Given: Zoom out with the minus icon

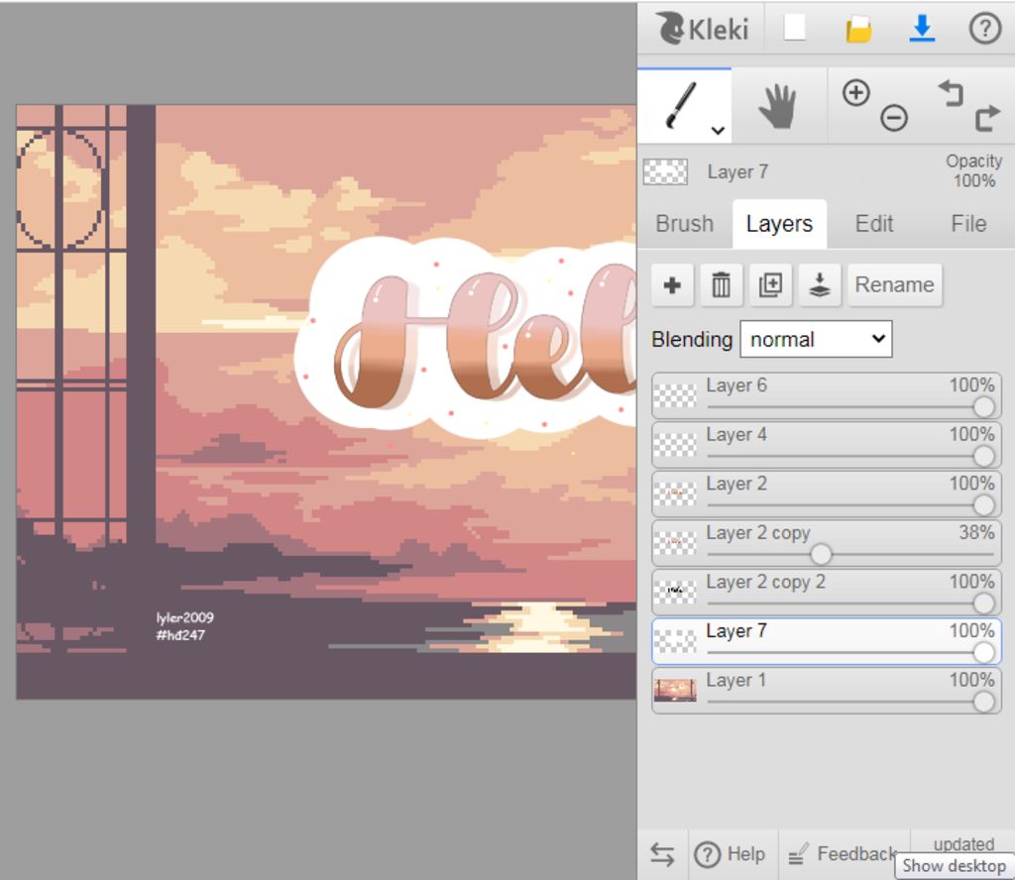Looking at the screenshot, I should [893, 118].
